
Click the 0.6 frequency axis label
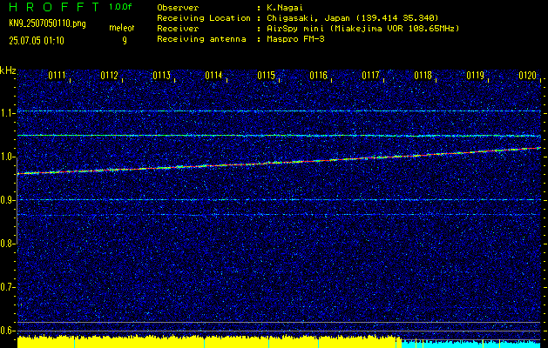pyautogui.click(x=7, y=331)
